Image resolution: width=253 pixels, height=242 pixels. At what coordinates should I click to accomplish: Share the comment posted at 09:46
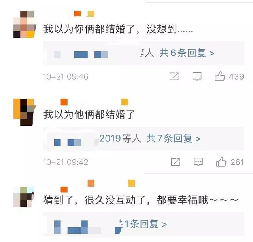[x=174, y=76]
